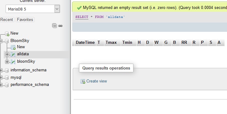
Task: Expand the information_schema database
Action: [x=1, y=70]
